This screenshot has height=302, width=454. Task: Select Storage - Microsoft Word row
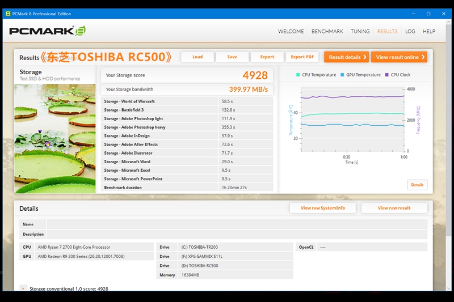[x=187, y=161]
